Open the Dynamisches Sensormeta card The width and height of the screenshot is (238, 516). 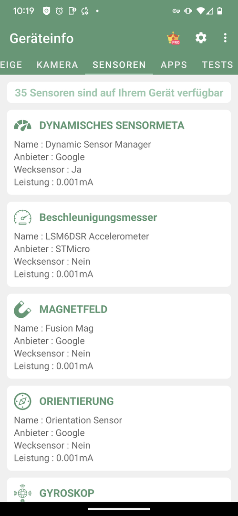(x=119, y=152)
